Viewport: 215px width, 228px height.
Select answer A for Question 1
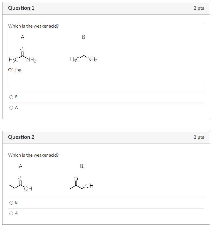[11, 108]
